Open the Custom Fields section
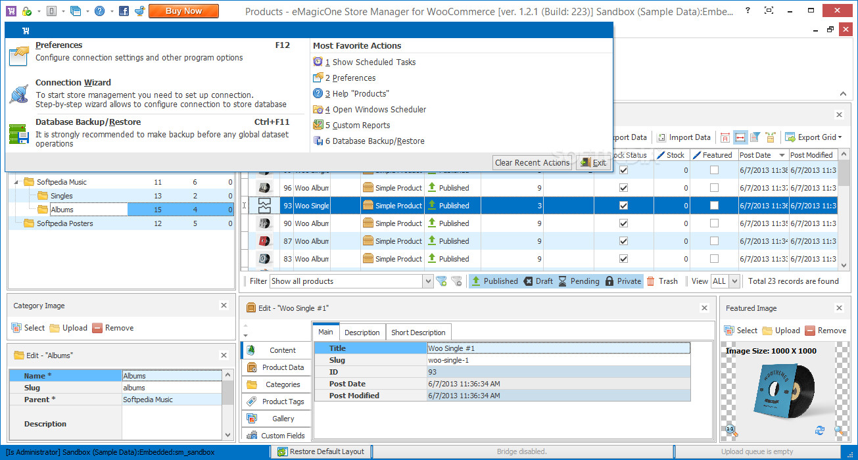 pyautogui.click(x=275, y=436)
